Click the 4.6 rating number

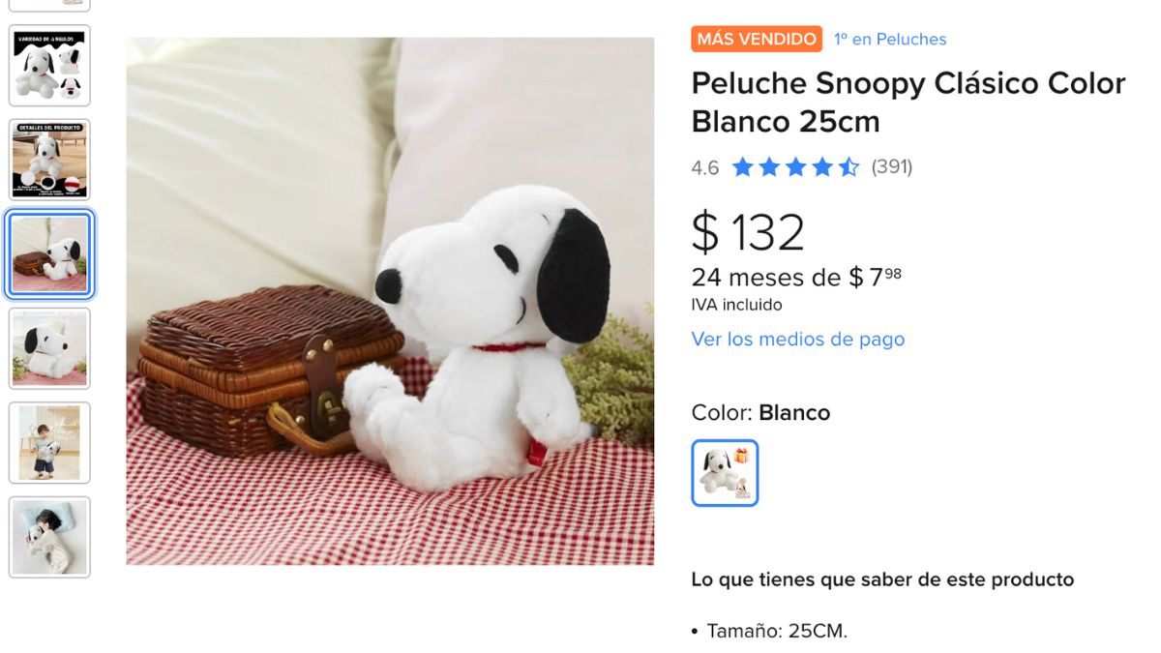705,167
